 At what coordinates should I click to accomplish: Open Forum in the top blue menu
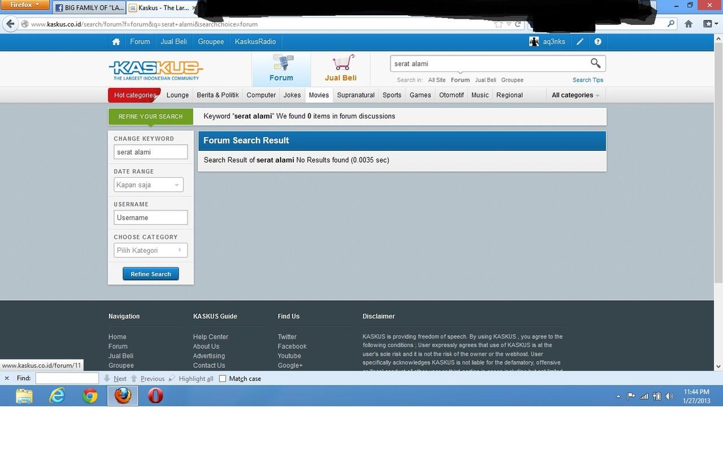click(x=140, y=42)
